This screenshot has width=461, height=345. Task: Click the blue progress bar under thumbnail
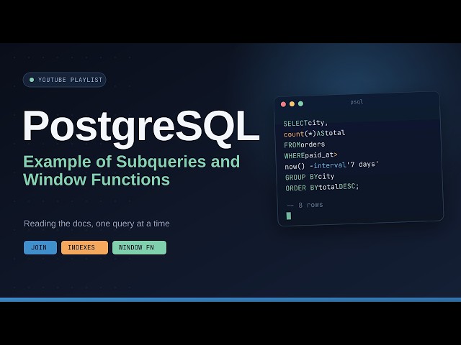pos(230,300)
